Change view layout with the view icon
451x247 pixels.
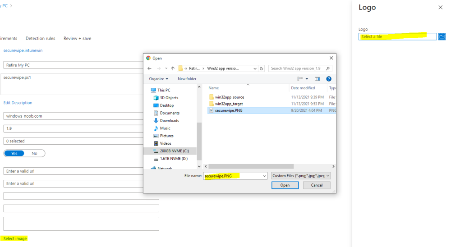[300, 79]
